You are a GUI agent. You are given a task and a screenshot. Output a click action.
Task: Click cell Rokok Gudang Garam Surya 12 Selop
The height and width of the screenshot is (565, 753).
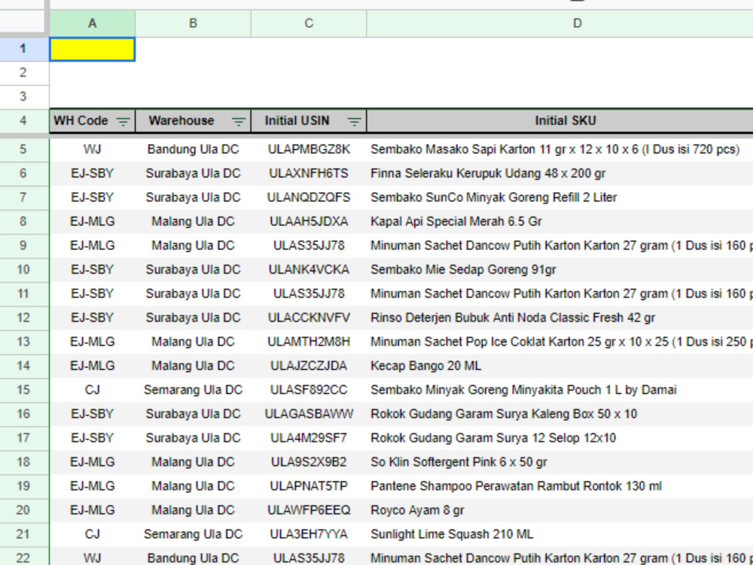click(560, 438)
